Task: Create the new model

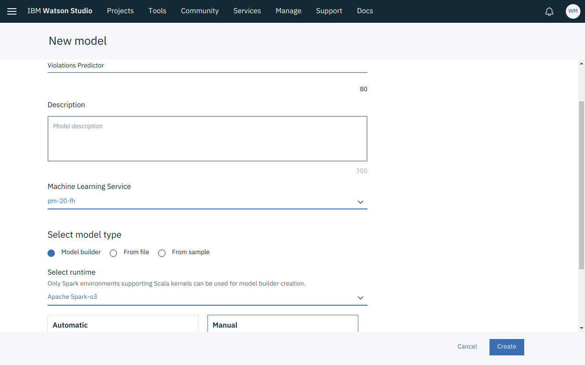Action: [507, 347]
